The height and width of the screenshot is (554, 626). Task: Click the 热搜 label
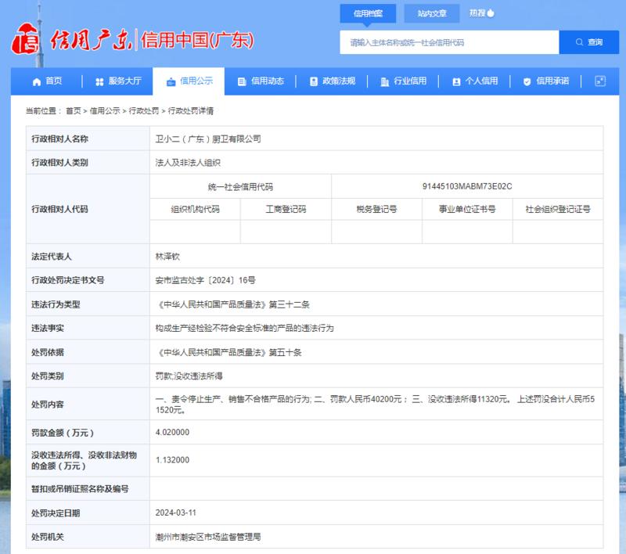click(477, 13)
